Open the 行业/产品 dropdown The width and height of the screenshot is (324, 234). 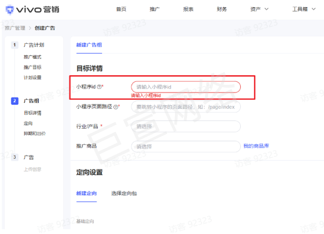(x=186, y=126)
